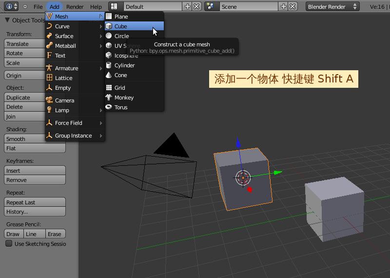Expand the Group Instance submenu
The width and height of the screenshot is (390, 278).
[75, 136]
